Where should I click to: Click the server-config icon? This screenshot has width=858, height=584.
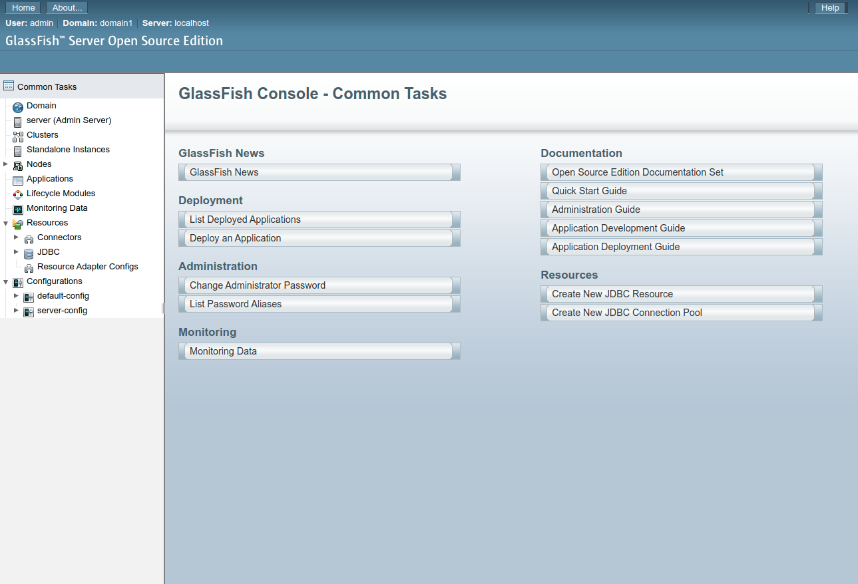click(29, 311)
